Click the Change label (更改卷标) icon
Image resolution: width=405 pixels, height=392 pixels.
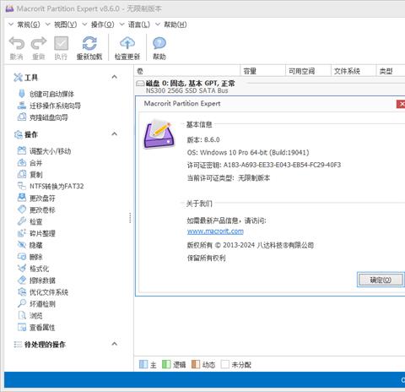tap(22, 210)
